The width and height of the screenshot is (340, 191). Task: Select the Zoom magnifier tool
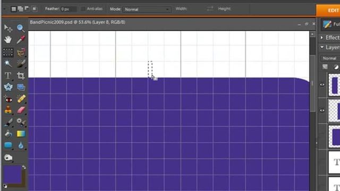click(x=21, y=28)
